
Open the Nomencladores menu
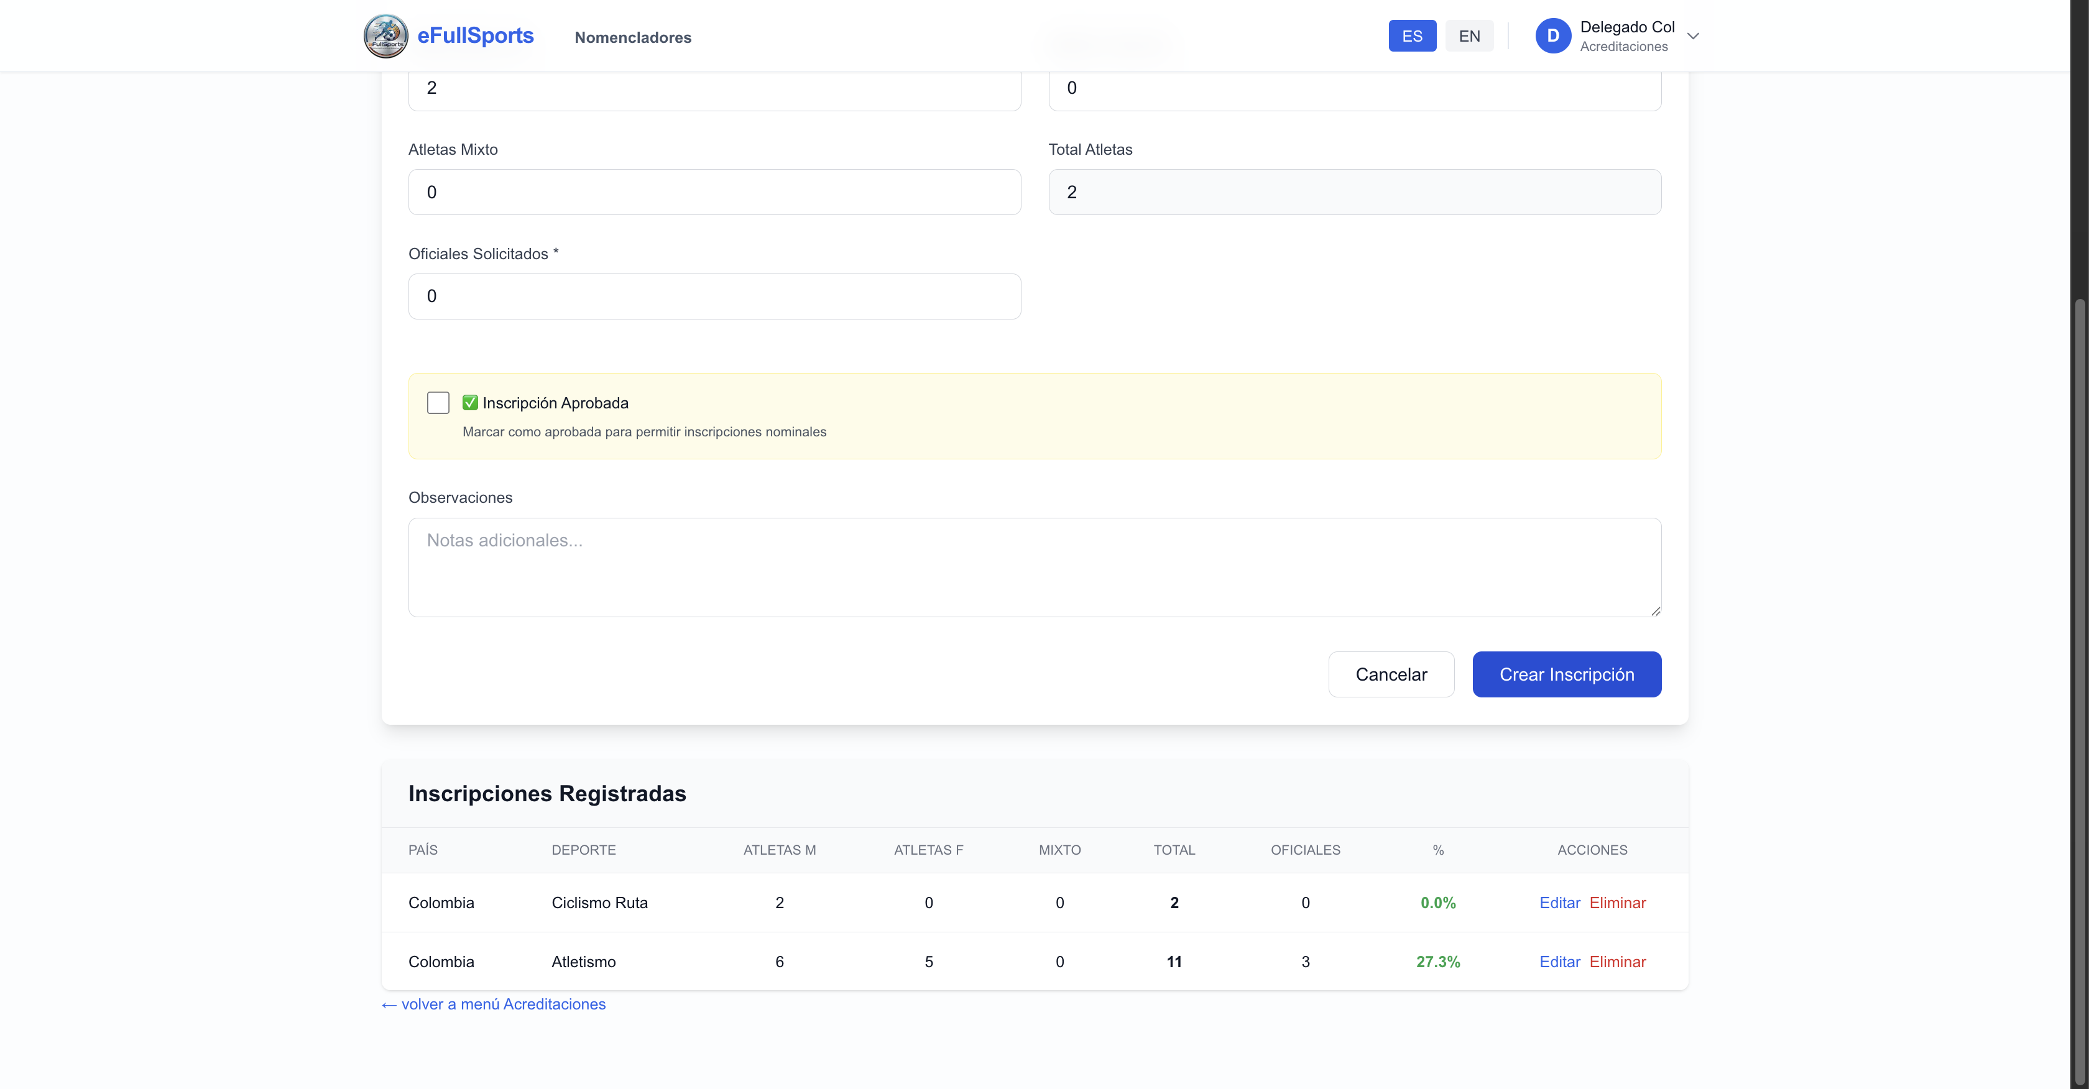tap(632, 37)
